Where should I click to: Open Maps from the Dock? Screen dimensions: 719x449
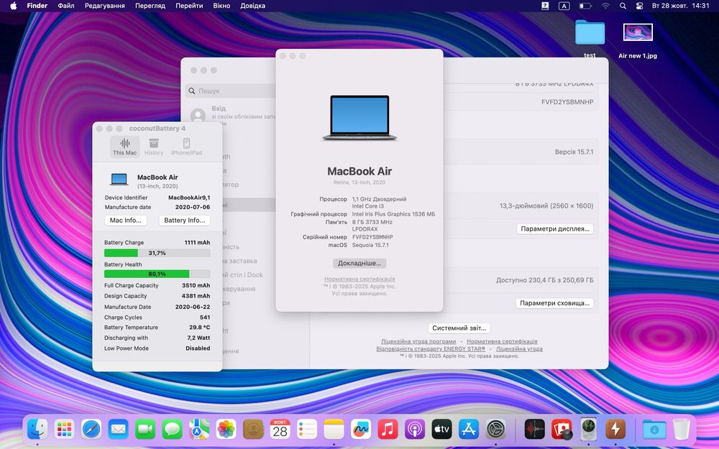point(199,430)
